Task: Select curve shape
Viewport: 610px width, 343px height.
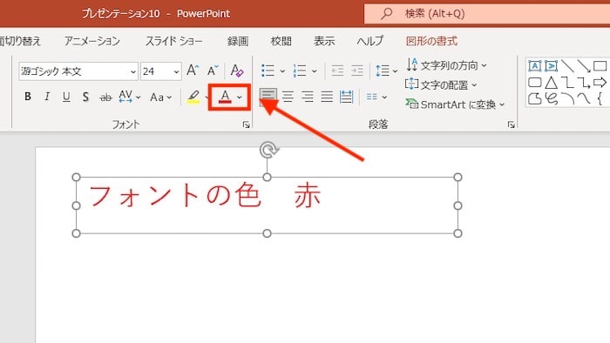Action: [x=584, y=98]
